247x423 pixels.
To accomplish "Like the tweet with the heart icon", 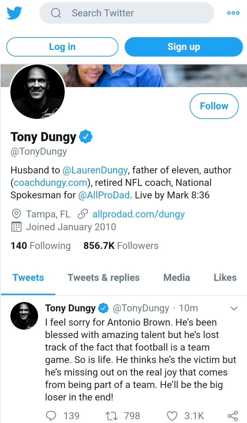I will pyautogui.click(x=172, y=415).
